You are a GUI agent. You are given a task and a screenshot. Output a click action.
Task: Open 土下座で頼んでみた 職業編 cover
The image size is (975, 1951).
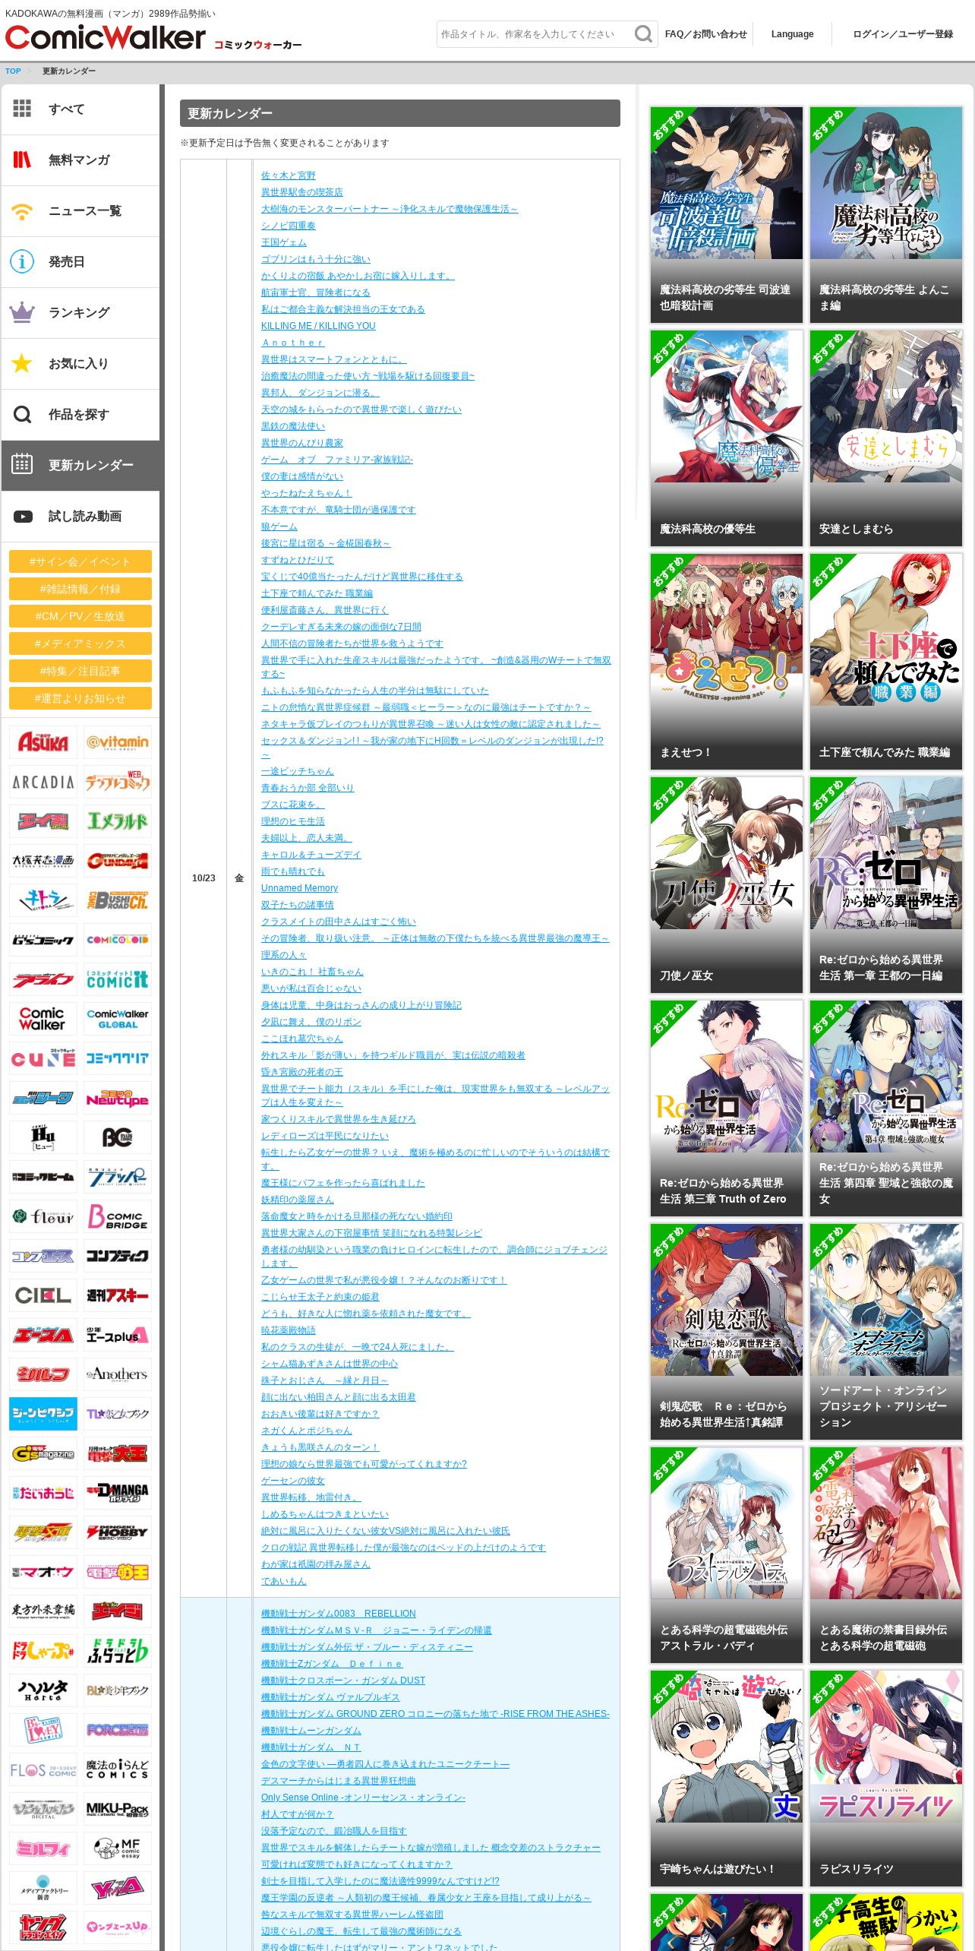[x=886, y=662]
